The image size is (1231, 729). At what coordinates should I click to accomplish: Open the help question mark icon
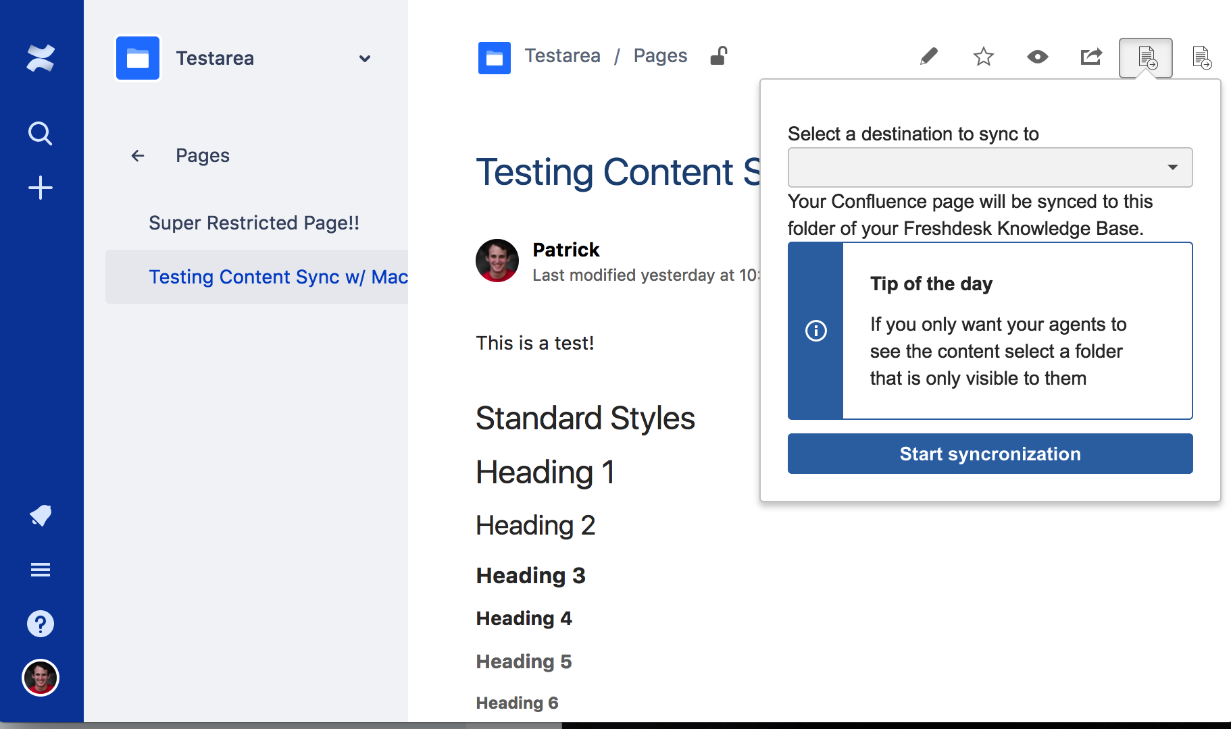tap(41, 624)
